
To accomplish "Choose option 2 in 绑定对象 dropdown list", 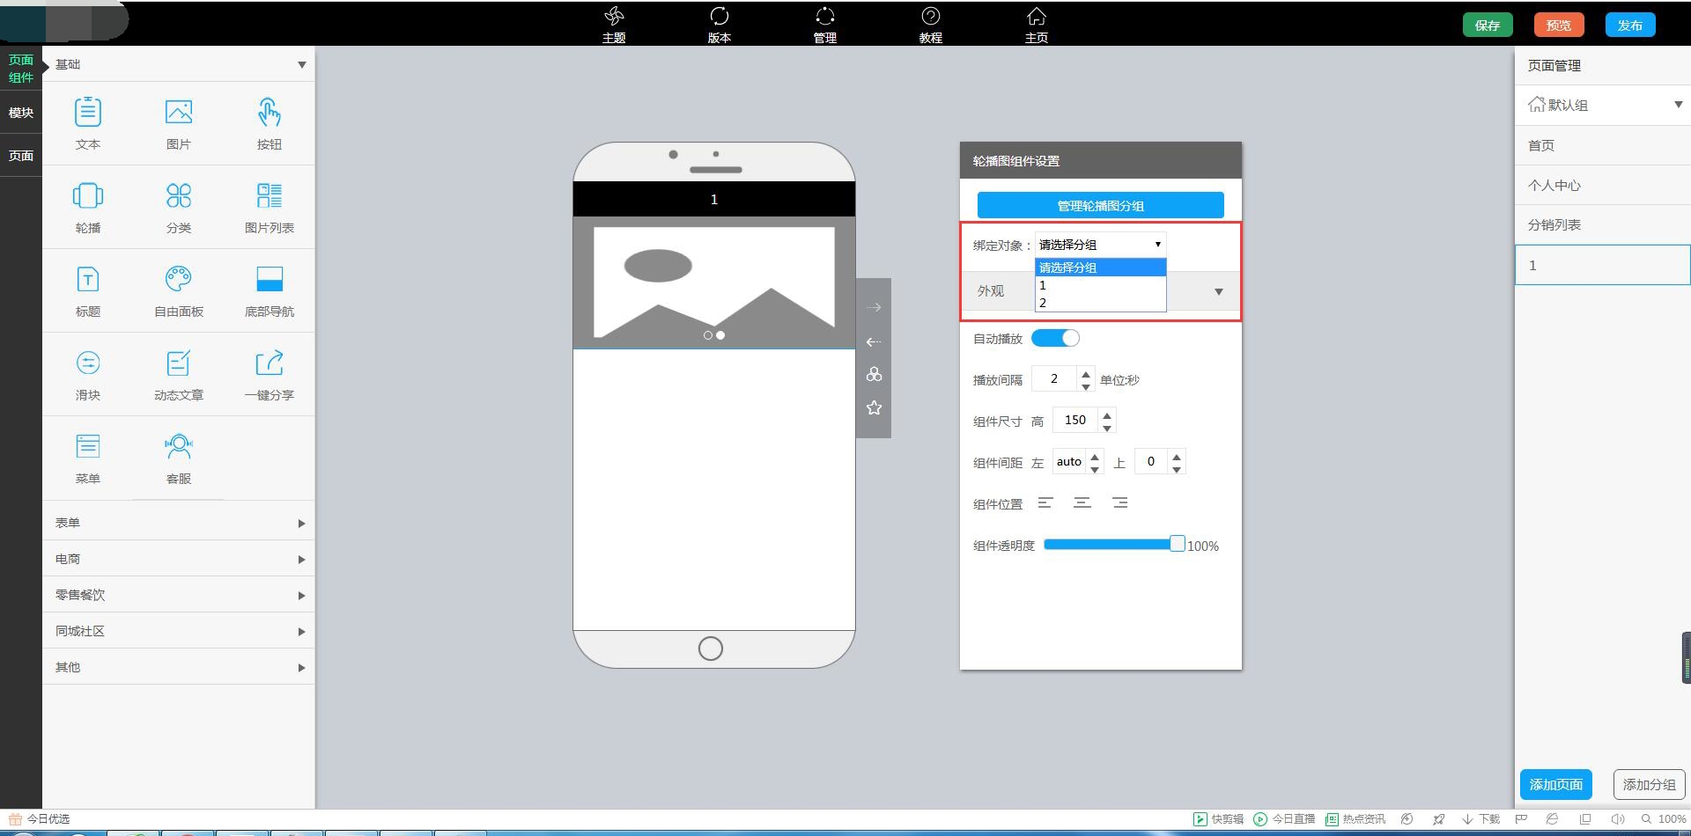I will point(1100,303).
